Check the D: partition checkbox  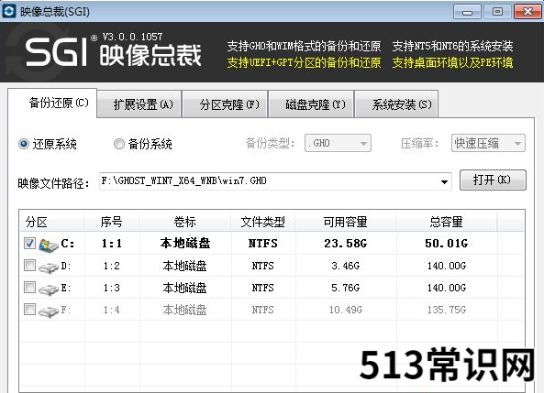coord(29,266)
